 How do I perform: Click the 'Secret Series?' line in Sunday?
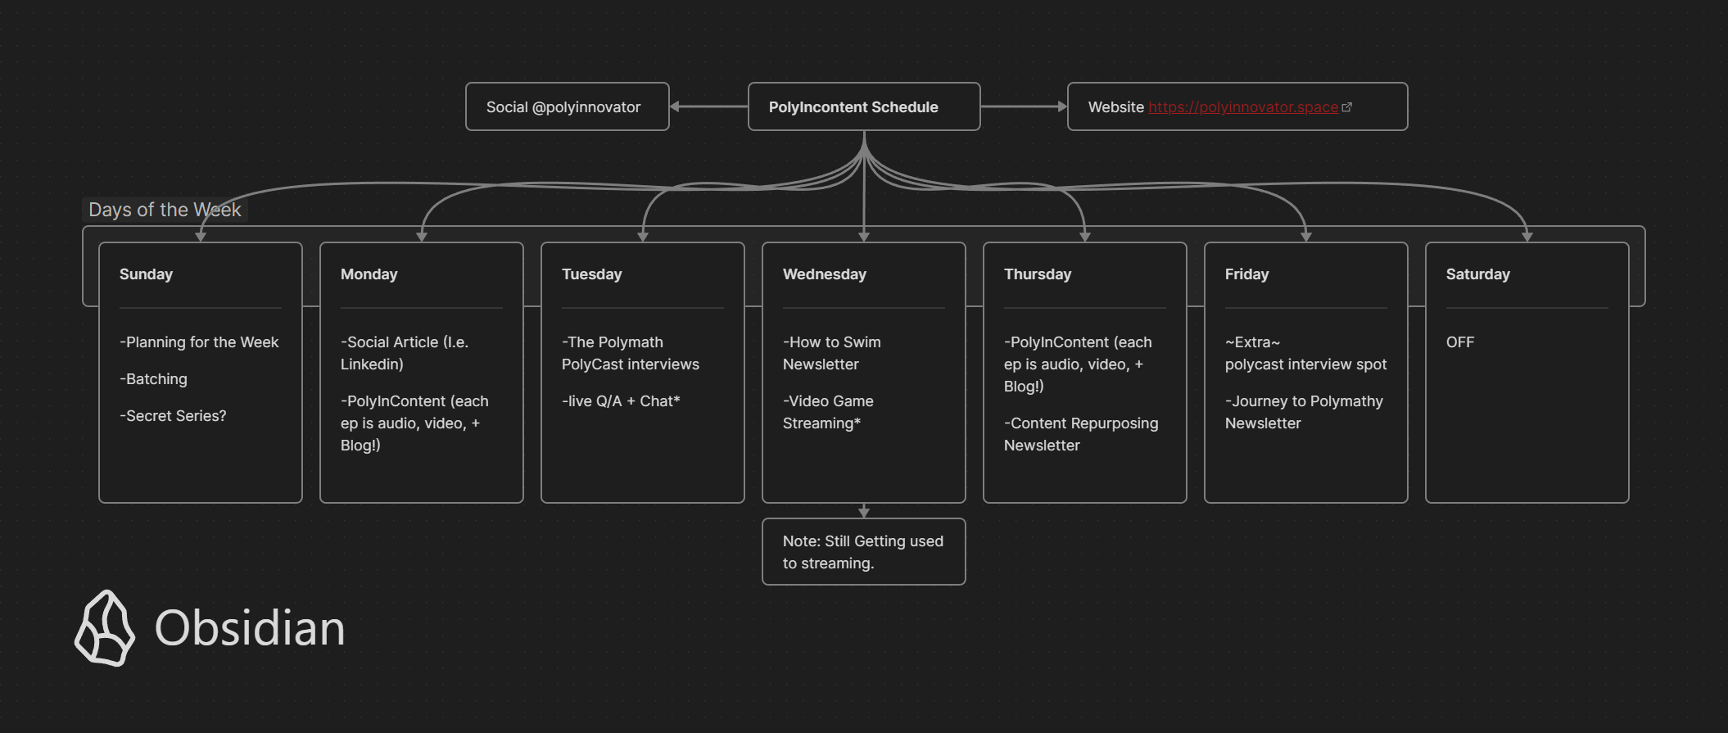tap(173, 416)
